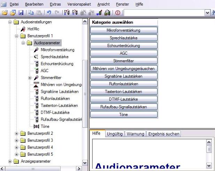Viewport: 215px width, 171px height.
Task: Switch to the Warnung tab
Action: pos(135,134)
